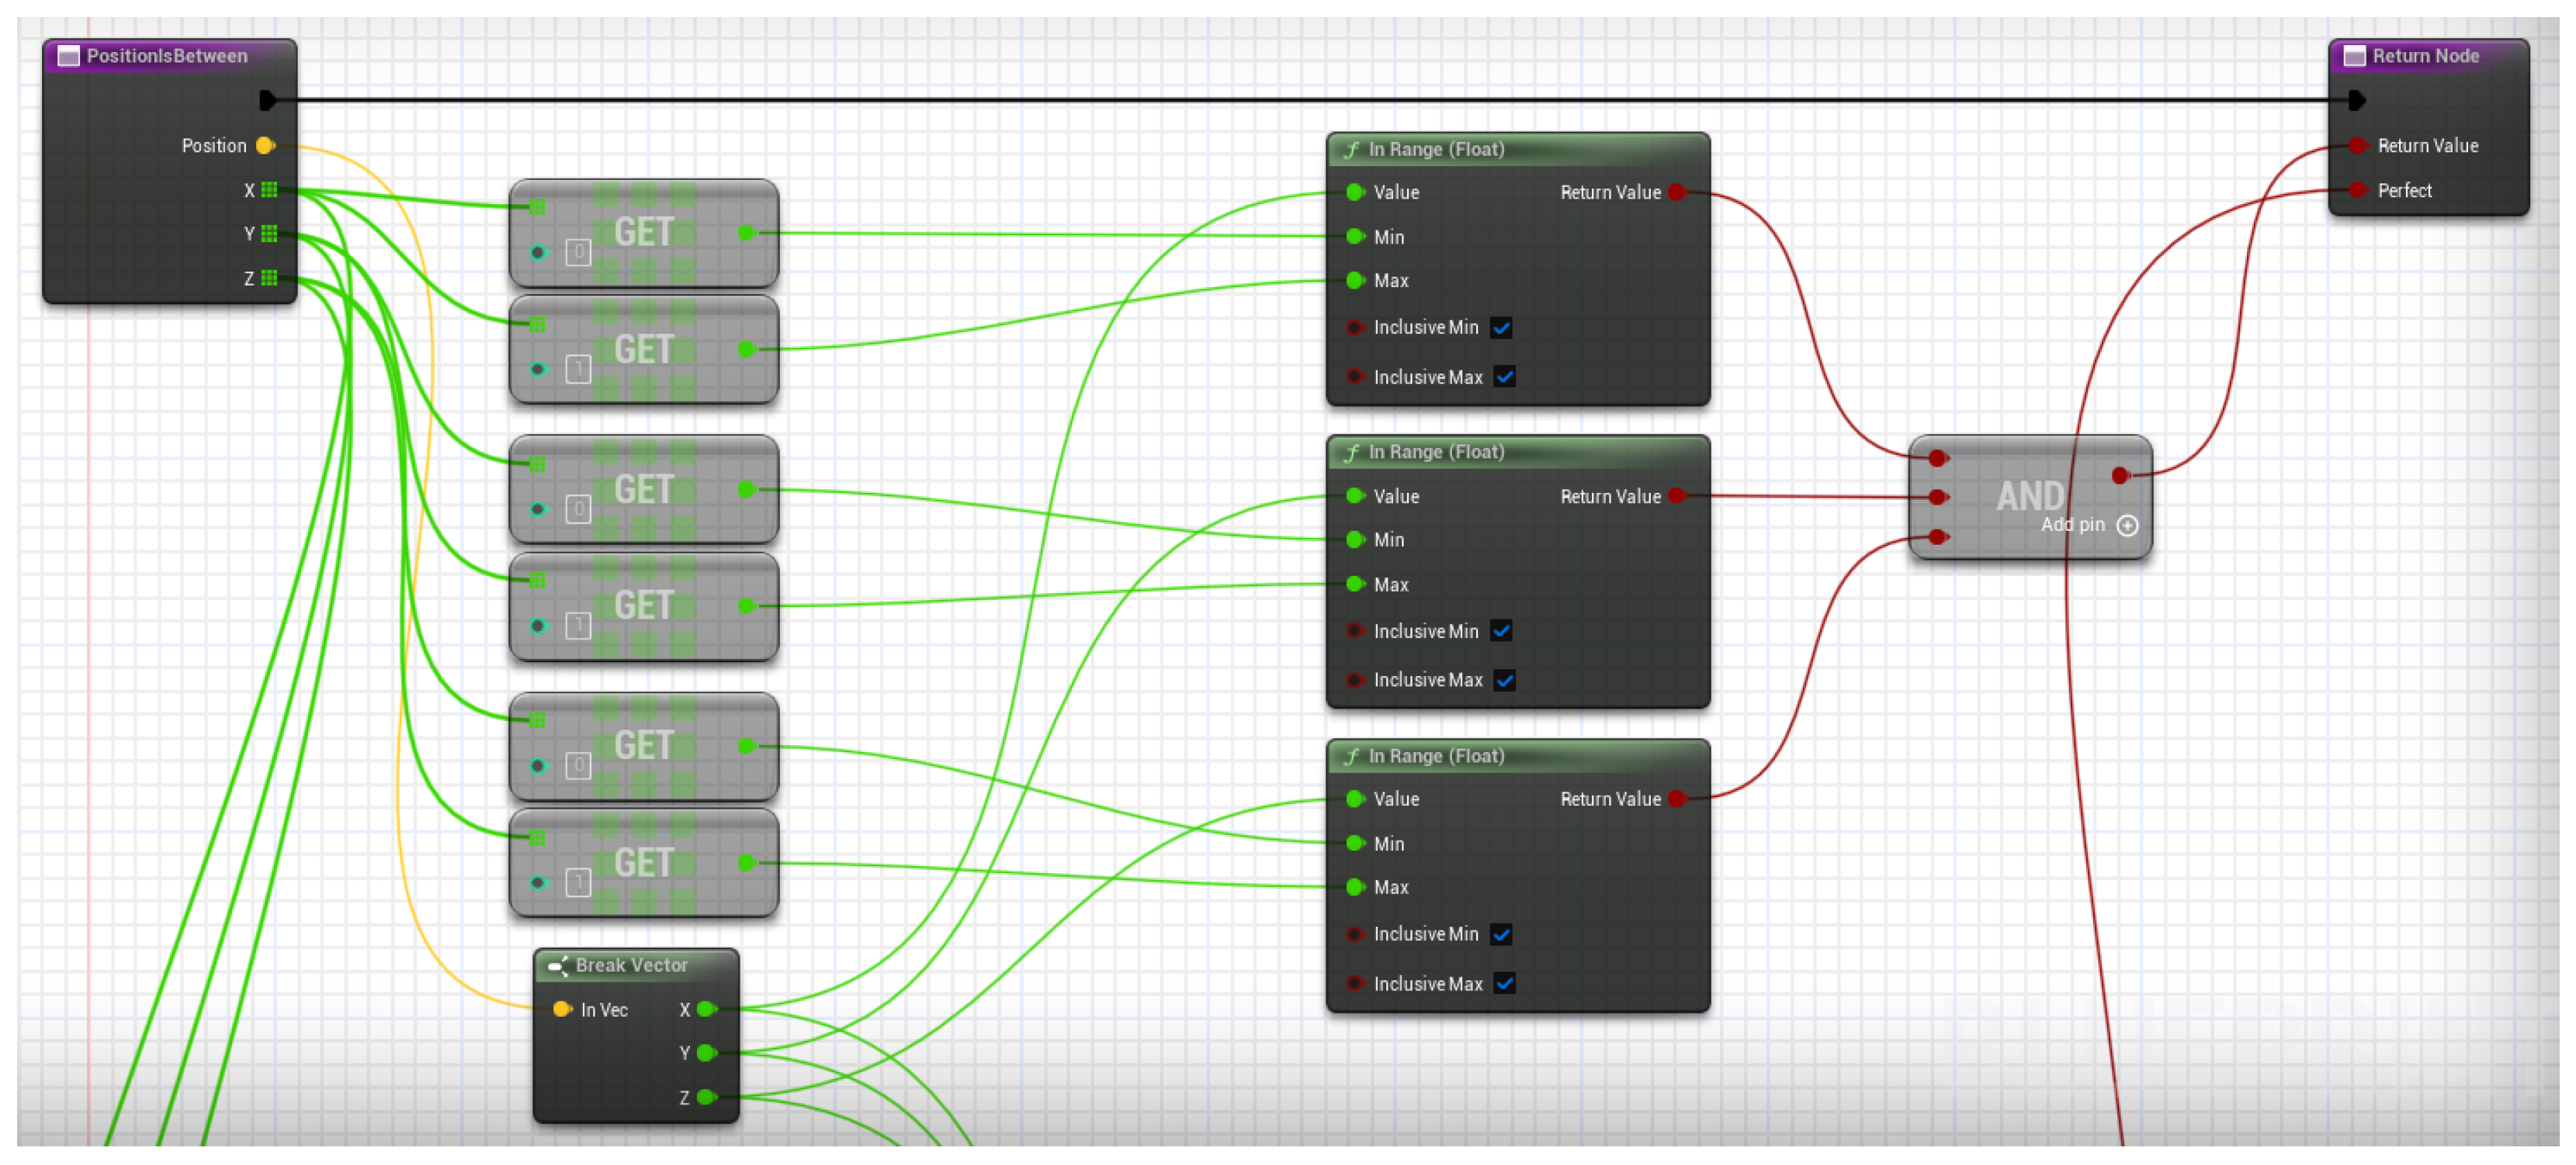The width and height of the screenshot is (2576, 1165).
Task: Click the Break Vector X output pin
Action: click(x=706, y=1009)
